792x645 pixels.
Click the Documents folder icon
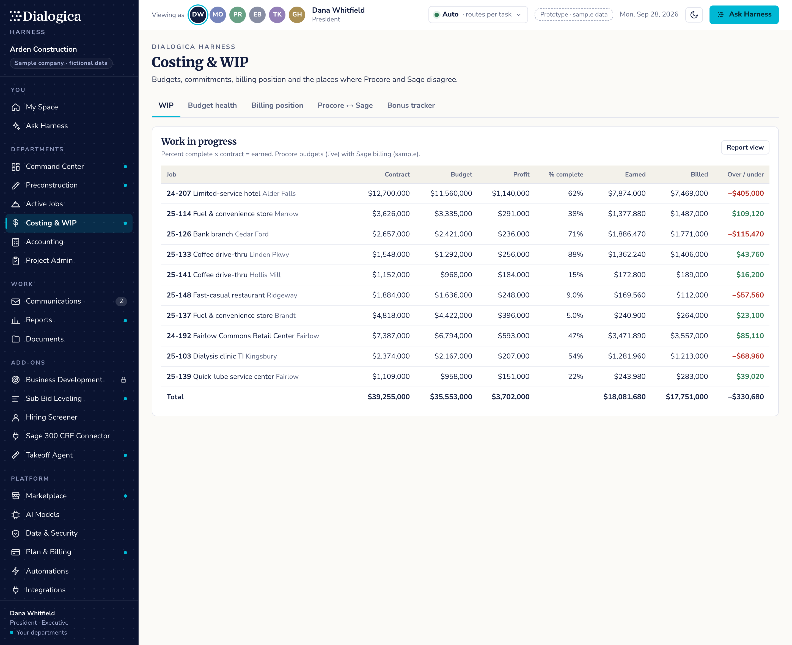[x=16, y=339]
